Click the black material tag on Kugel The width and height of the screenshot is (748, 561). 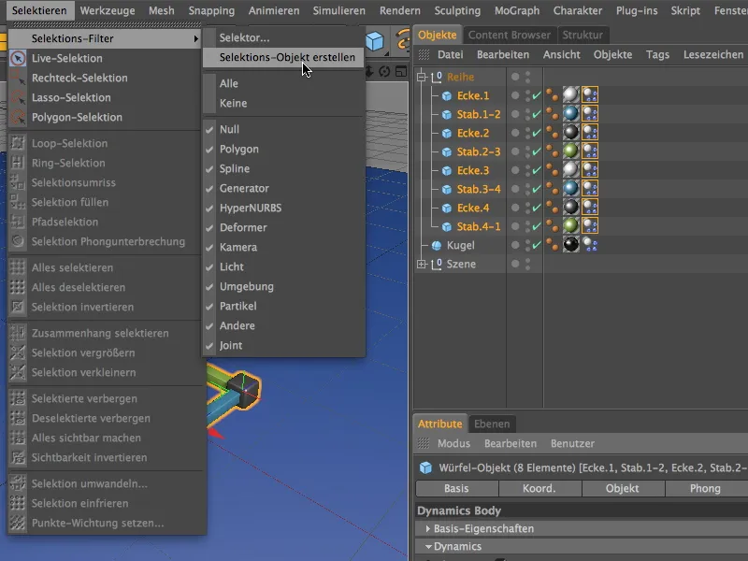(570, 244)
